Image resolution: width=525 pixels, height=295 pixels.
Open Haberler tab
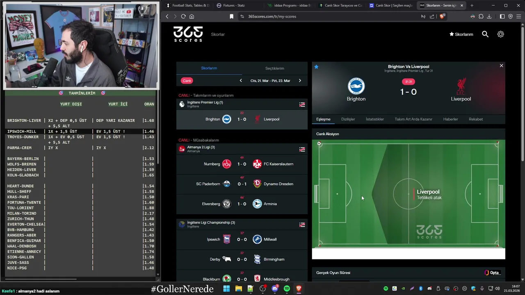point(450,119)
